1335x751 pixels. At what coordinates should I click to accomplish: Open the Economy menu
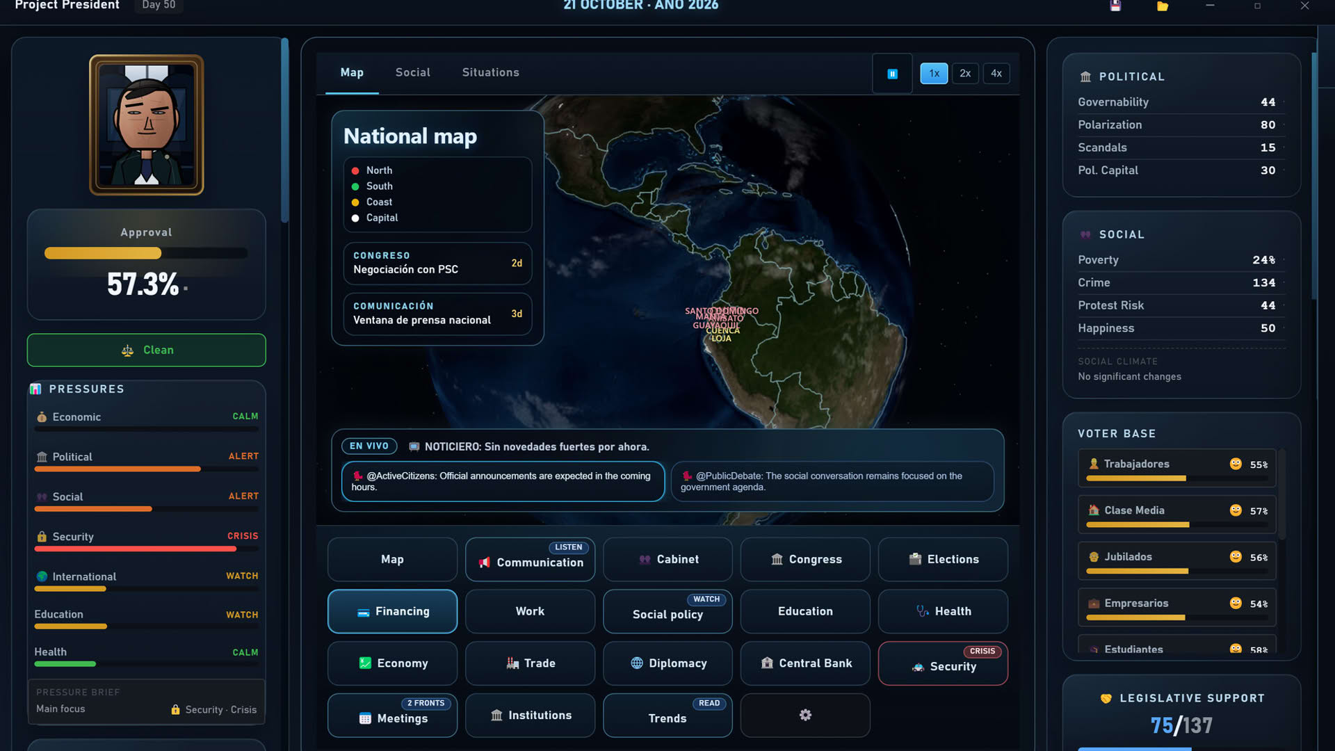pos(392,663)
